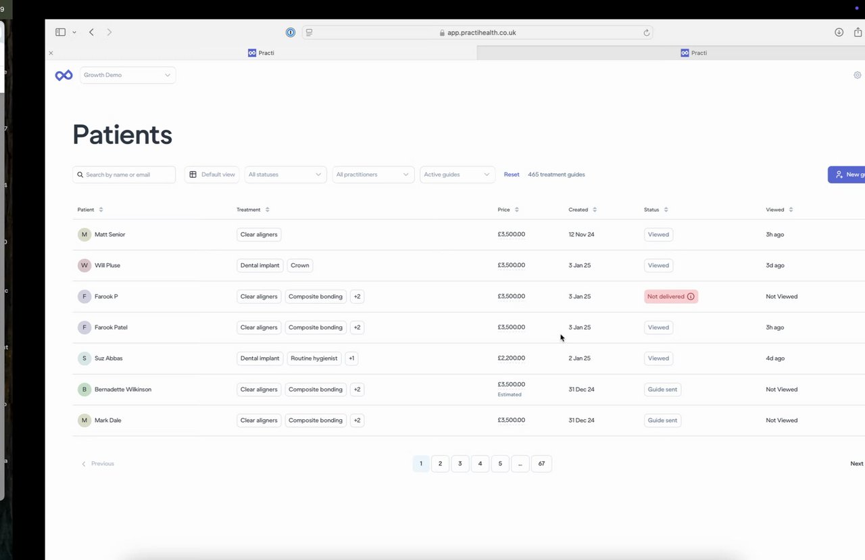Open Suz Abbas's patient row
Viewport: 865px width, 560px height.
tap(468, 358)
